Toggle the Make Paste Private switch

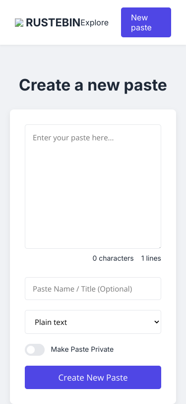(x=35, y=350)
